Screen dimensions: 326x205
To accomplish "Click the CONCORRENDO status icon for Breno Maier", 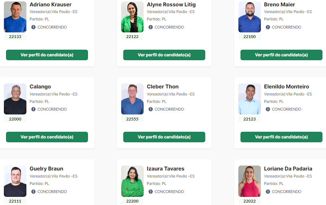I will 268,27.
